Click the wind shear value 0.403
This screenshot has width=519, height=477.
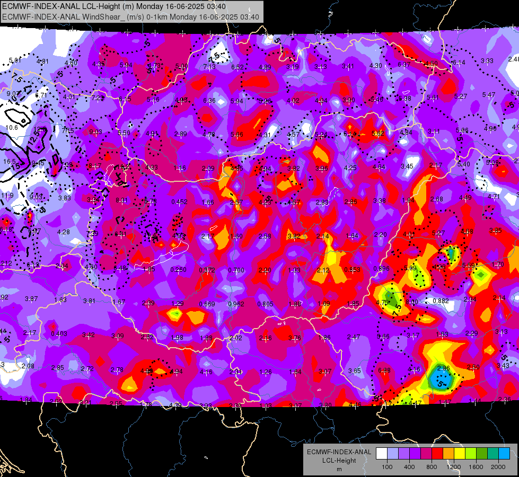(59, 334)
